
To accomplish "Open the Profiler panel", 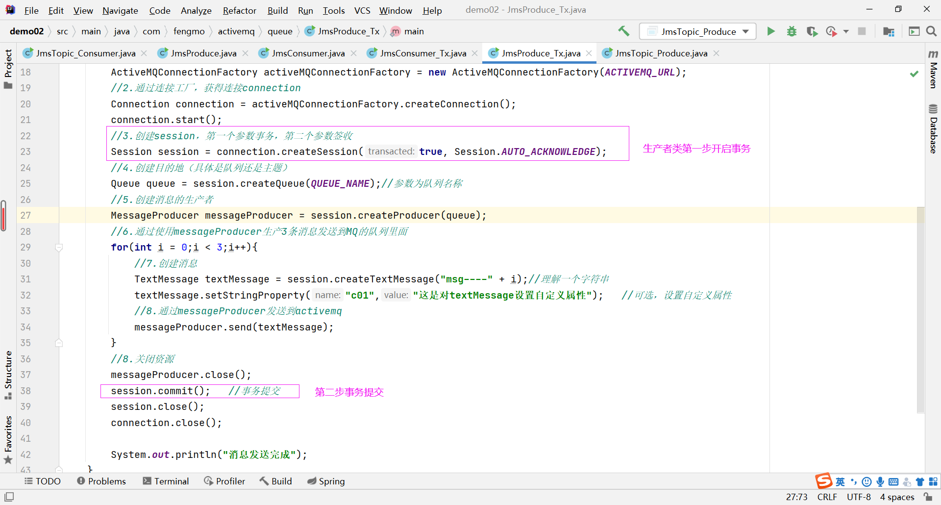I will (224, 481).
